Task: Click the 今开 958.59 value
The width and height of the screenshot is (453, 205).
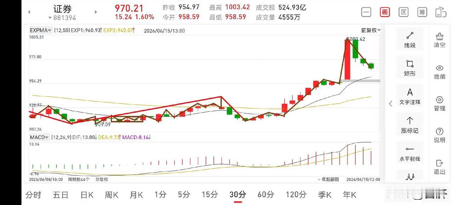Action: click(x=189, y=17)
